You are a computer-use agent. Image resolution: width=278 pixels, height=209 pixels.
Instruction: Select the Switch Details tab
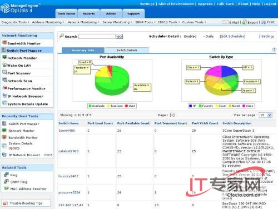127,50
